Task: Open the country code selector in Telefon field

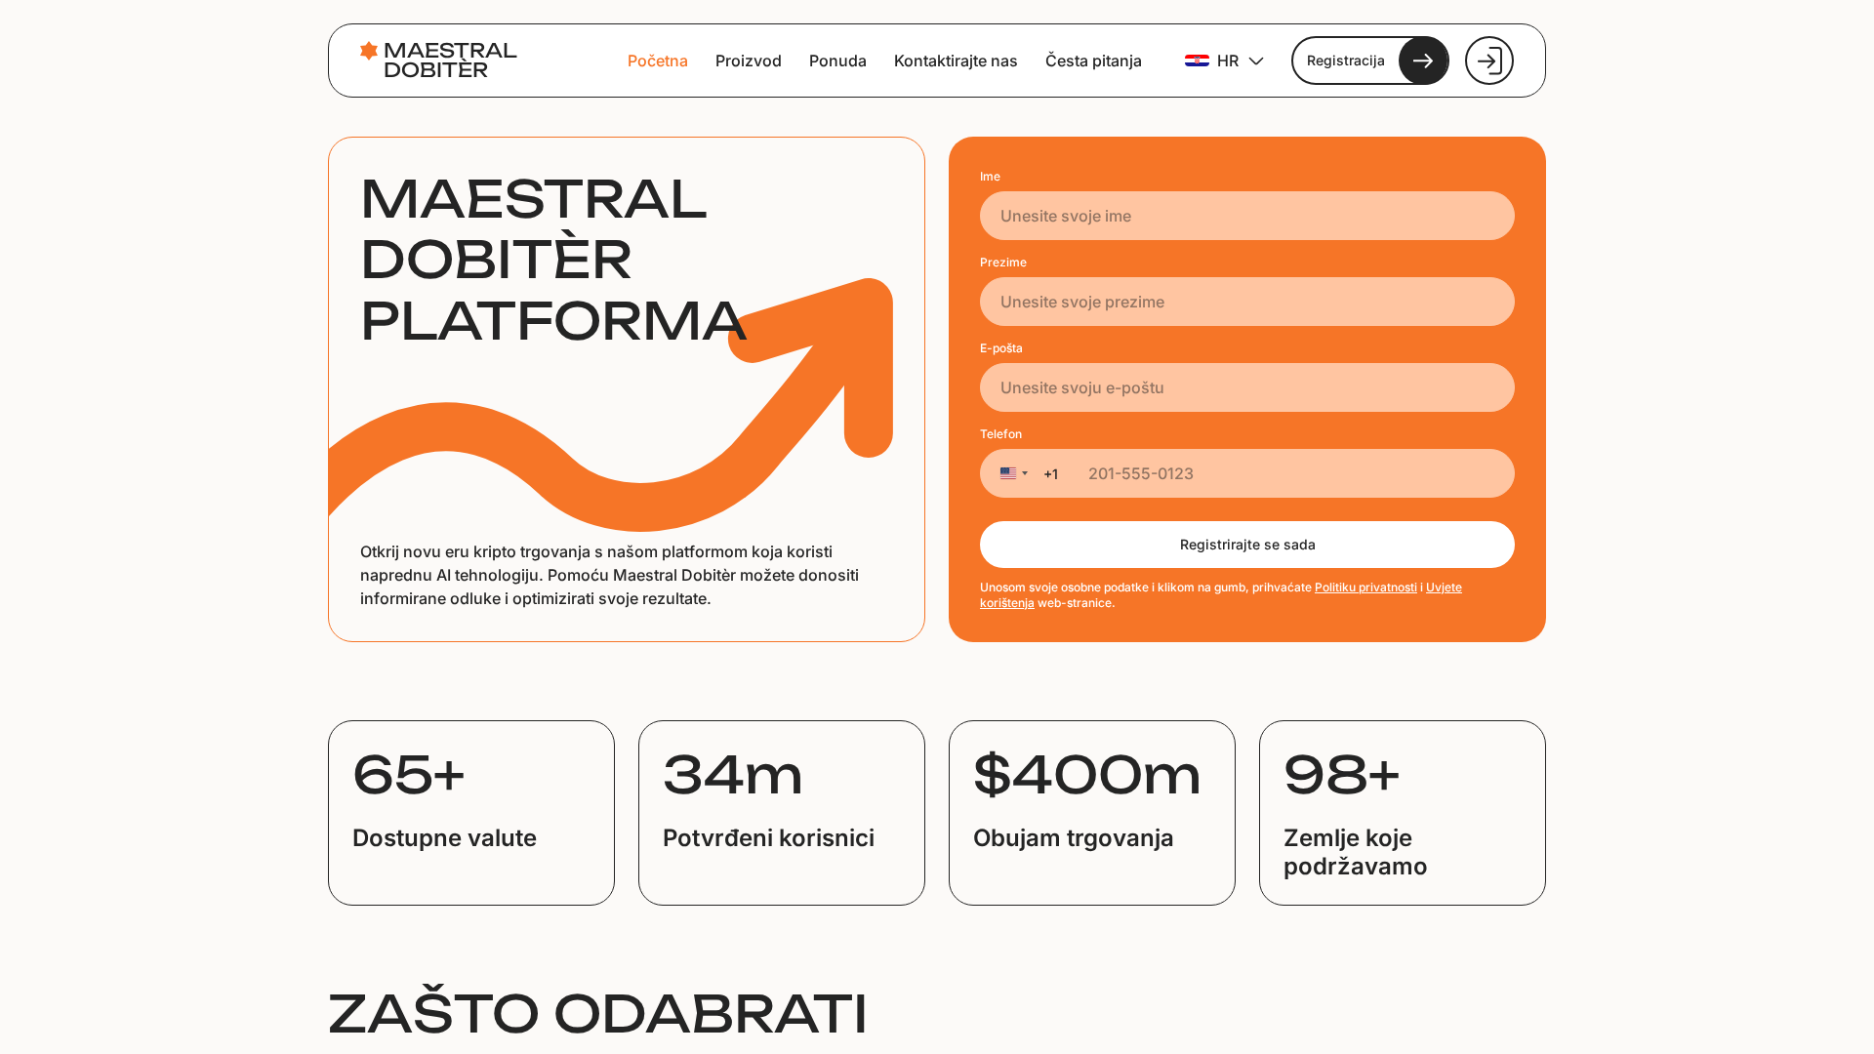Action: point(1013,473)
